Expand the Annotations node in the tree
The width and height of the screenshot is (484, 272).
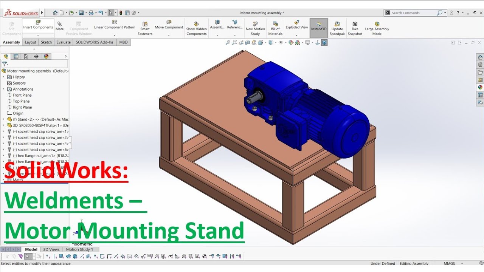click(3, 89)
